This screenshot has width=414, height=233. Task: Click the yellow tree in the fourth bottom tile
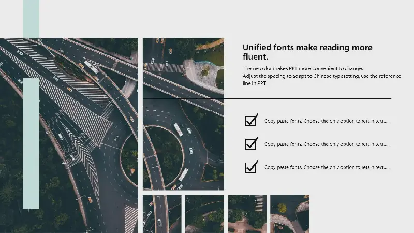282,208
